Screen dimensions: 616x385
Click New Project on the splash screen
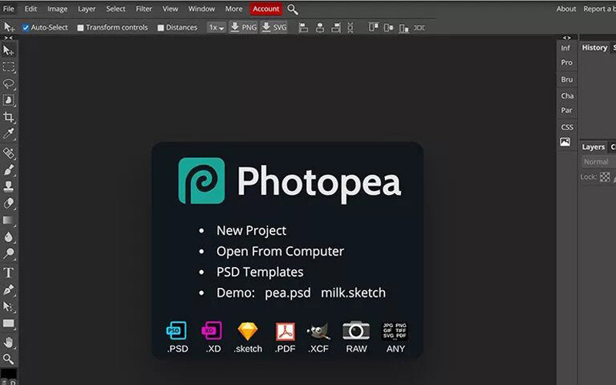tap(252, 230)
